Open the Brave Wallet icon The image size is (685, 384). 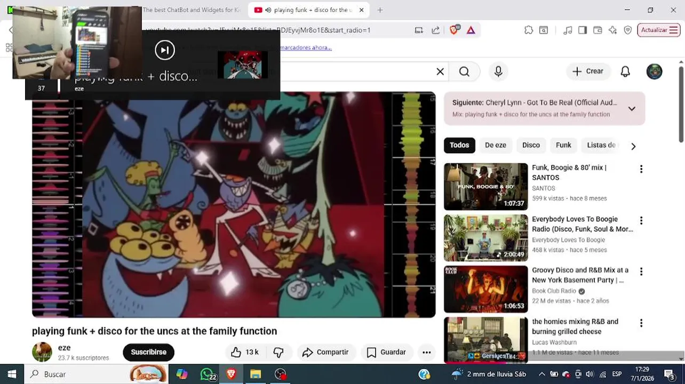click(598, 30)
